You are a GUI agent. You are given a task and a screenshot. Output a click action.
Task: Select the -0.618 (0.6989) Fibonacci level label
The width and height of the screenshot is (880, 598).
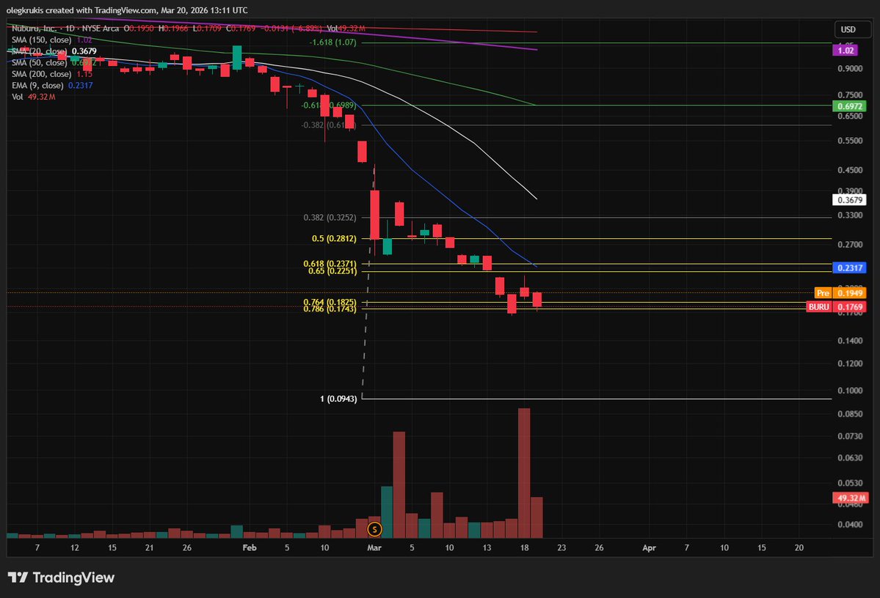coord(329,106)
